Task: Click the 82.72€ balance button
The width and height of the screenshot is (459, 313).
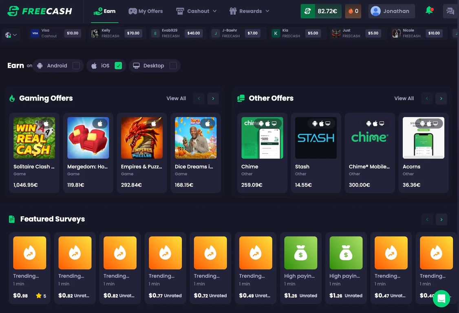Action: (321, 11)
